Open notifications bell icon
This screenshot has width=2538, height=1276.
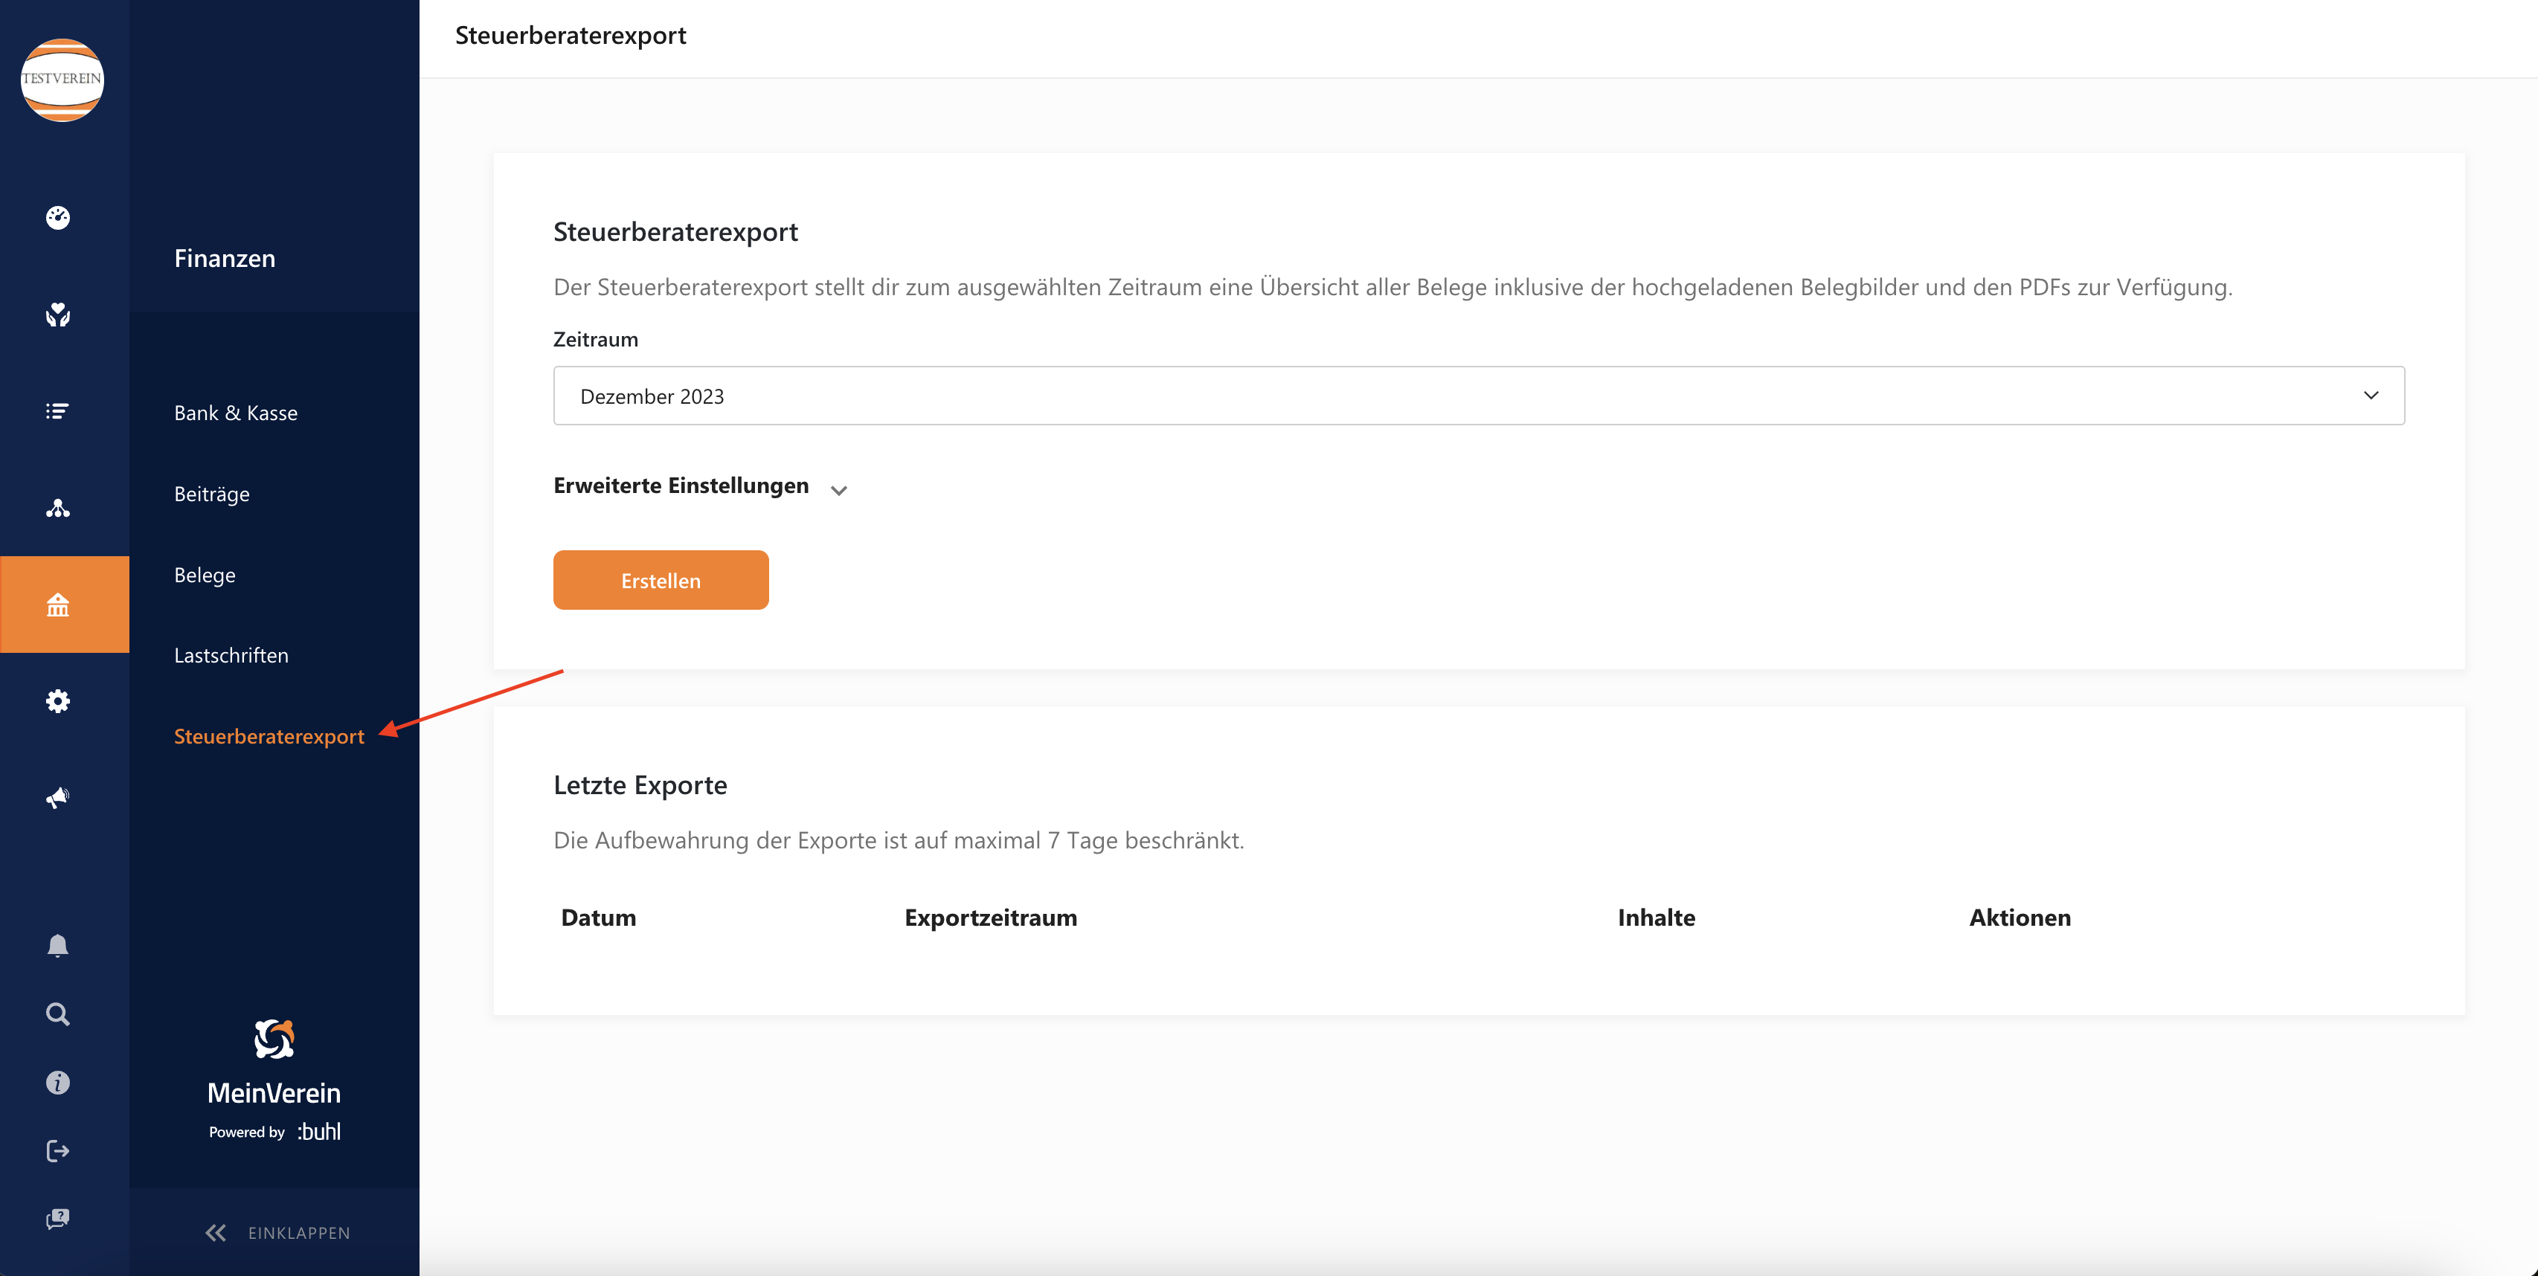tap(58, 945)
